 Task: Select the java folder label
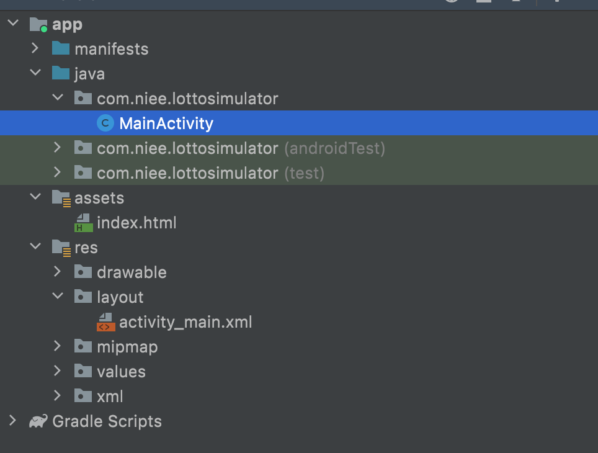(89, 74)
